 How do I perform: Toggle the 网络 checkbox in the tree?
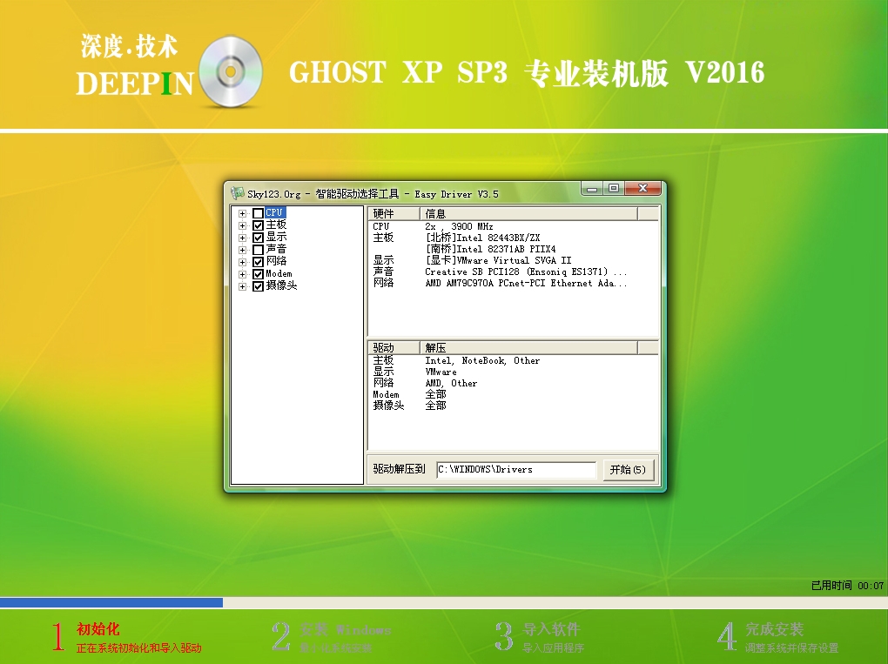258,262
